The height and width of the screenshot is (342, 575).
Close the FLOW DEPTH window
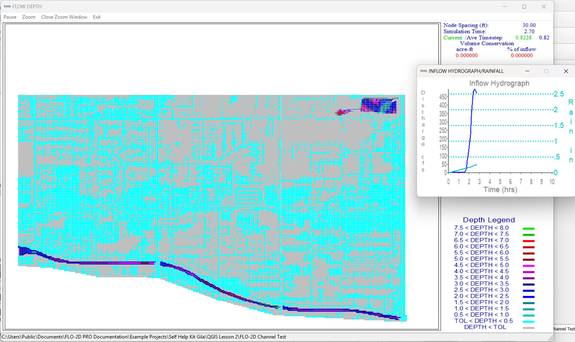point(544,7)
